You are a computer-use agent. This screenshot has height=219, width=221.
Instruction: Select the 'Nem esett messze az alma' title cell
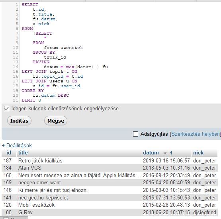pos(79,176)
